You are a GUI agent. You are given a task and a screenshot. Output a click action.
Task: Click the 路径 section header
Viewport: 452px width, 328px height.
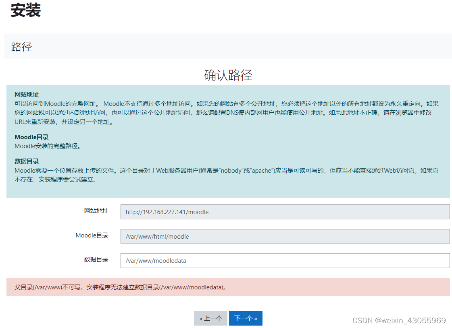tap(21, 47)
